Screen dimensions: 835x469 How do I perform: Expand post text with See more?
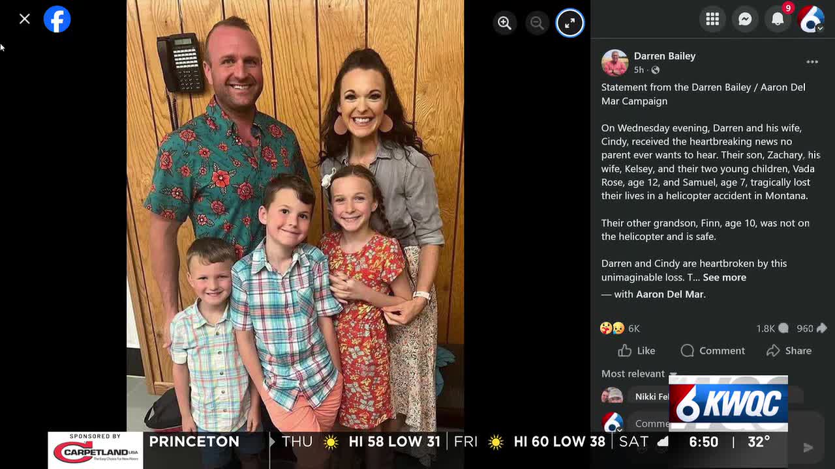(x=724, y=277)
